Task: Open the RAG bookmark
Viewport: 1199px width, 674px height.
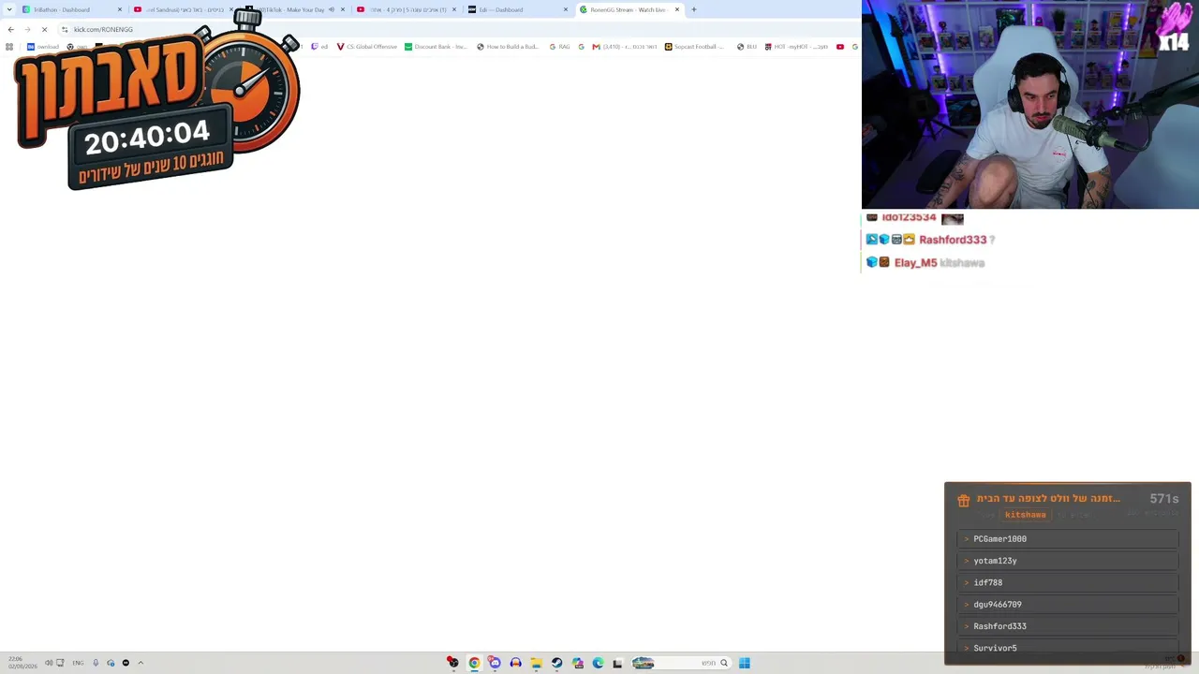Action: (x=559, y=47)
